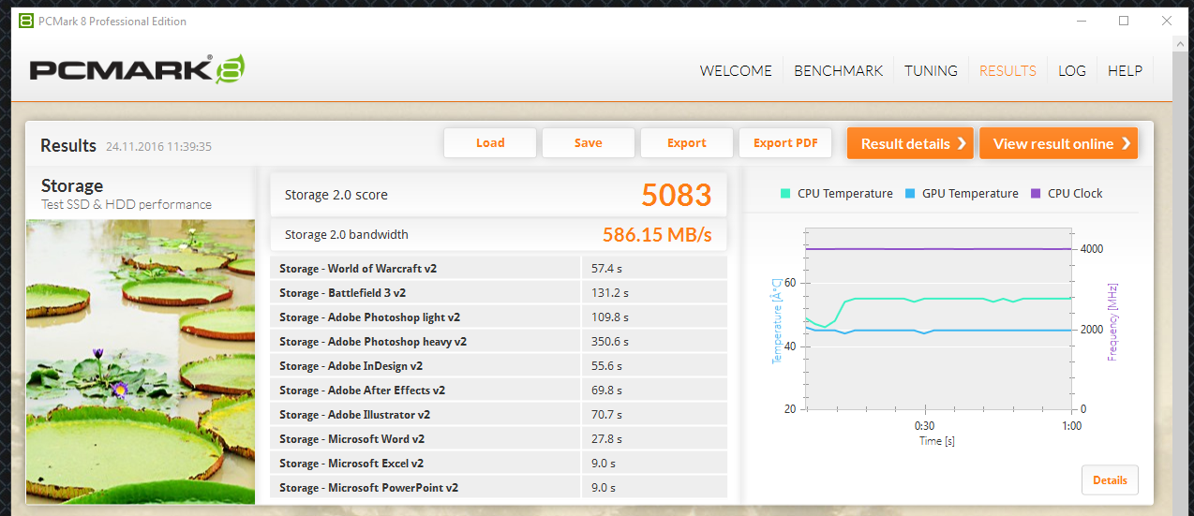Click the Storage 2.0 score label
The image size is (1194, 516).
[336, 195]
